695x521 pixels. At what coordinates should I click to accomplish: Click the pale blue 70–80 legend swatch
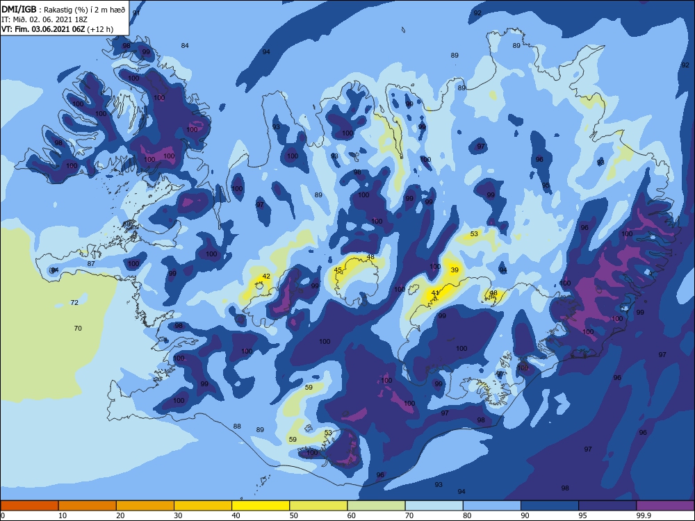pyautogui.click(x=434, y=506)
